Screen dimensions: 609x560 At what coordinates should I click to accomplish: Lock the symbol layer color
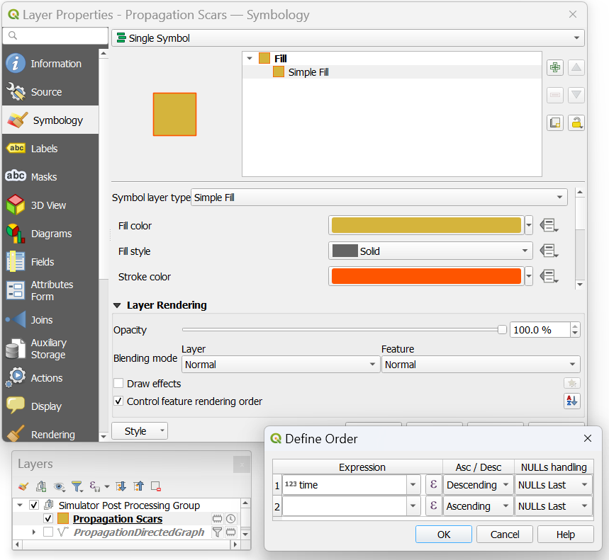point(576,123)
